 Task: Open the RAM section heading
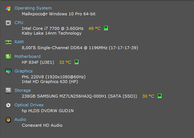(19, 42)
